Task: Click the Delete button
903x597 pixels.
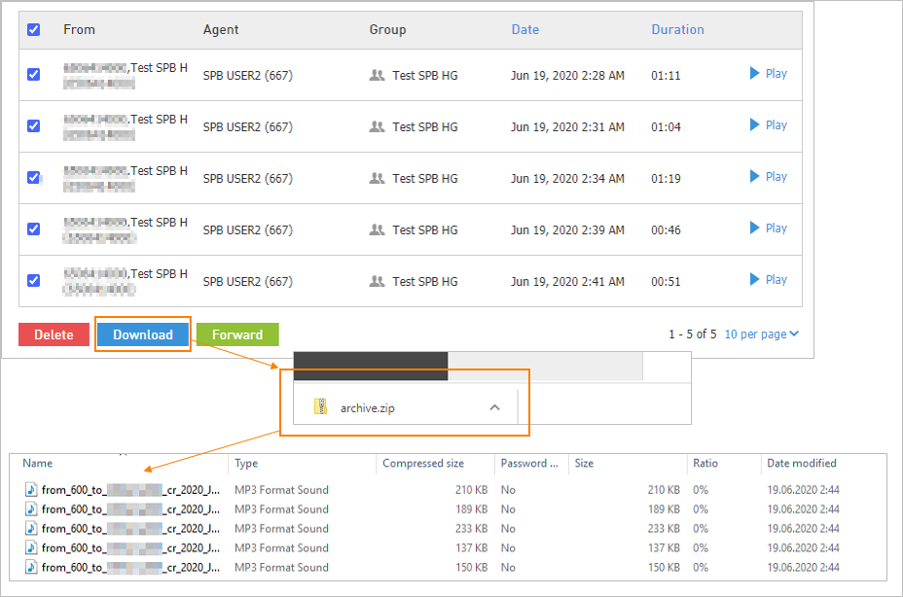Action: coord(54,334)
